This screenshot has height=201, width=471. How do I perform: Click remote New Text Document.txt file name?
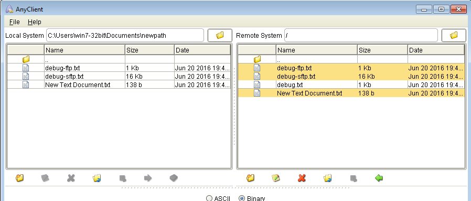[x=309, y=93]
